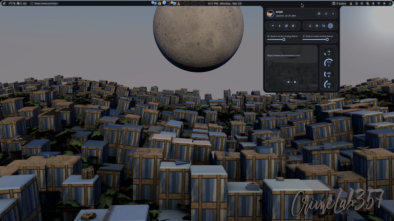
Task: Click the brightness sun icon in top bar
Action: coord(384,3)
